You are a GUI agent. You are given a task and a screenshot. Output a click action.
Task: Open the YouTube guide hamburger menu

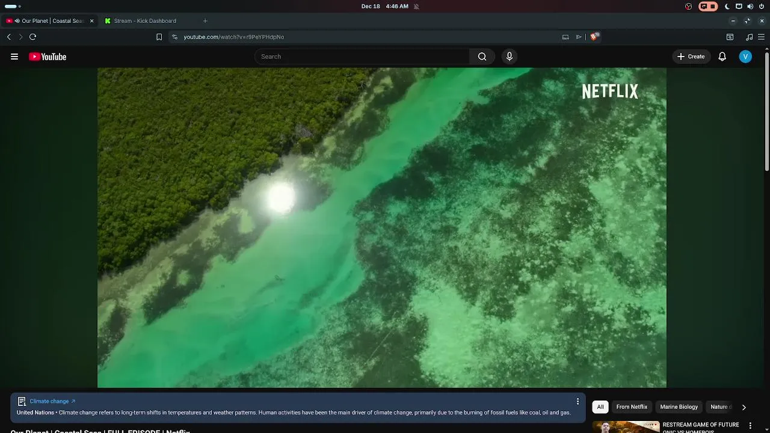pos(14,57)
